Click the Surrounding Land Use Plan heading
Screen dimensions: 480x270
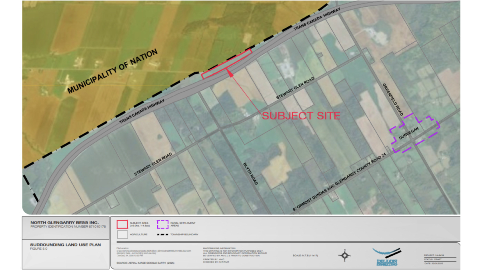65,244
